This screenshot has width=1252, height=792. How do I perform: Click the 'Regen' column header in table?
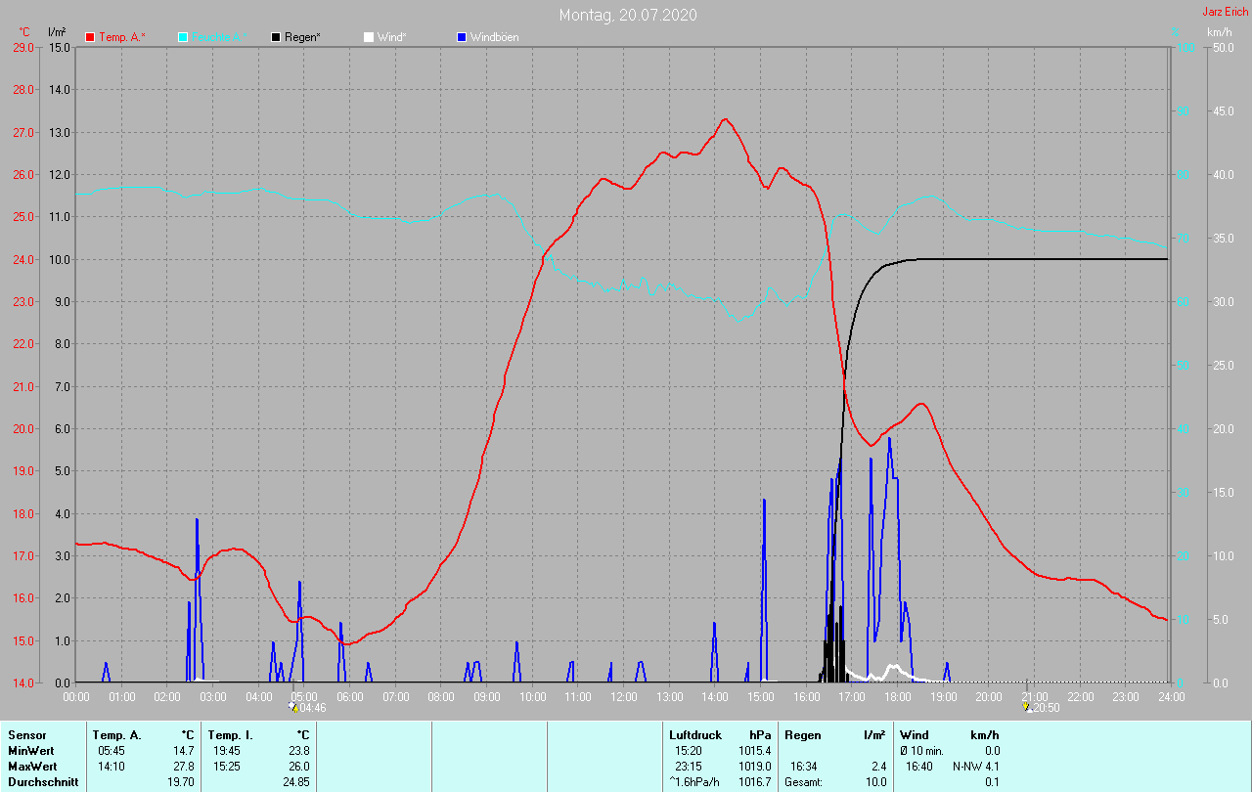pyautogui.click(x=802, y=734)
